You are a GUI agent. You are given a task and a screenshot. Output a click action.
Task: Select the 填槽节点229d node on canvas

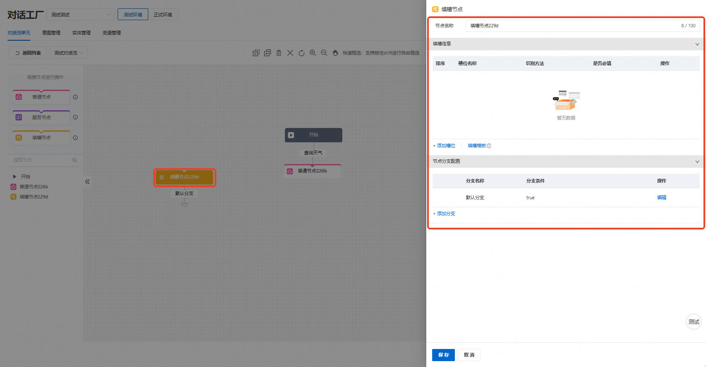click(184, 177)
